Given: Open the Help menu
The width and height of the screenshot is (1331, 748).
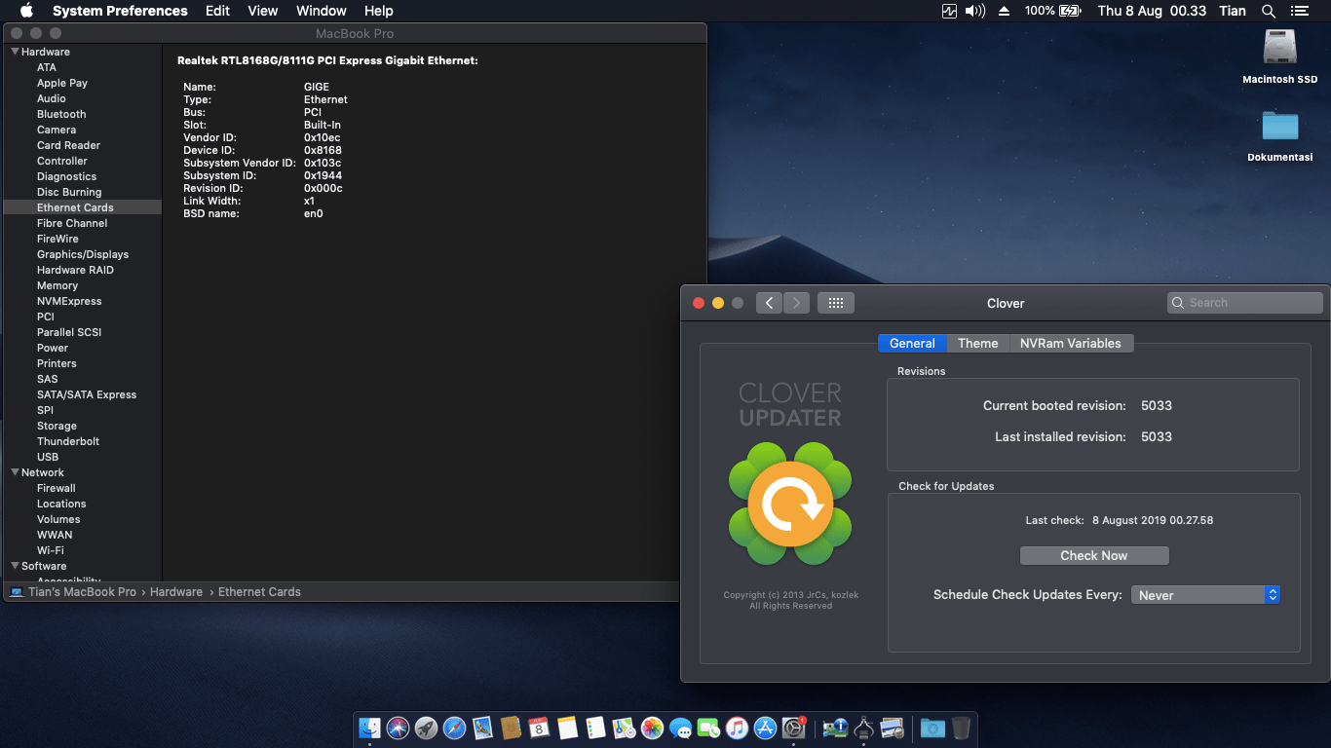Looking at the screenshot, I should click(379, 11).
